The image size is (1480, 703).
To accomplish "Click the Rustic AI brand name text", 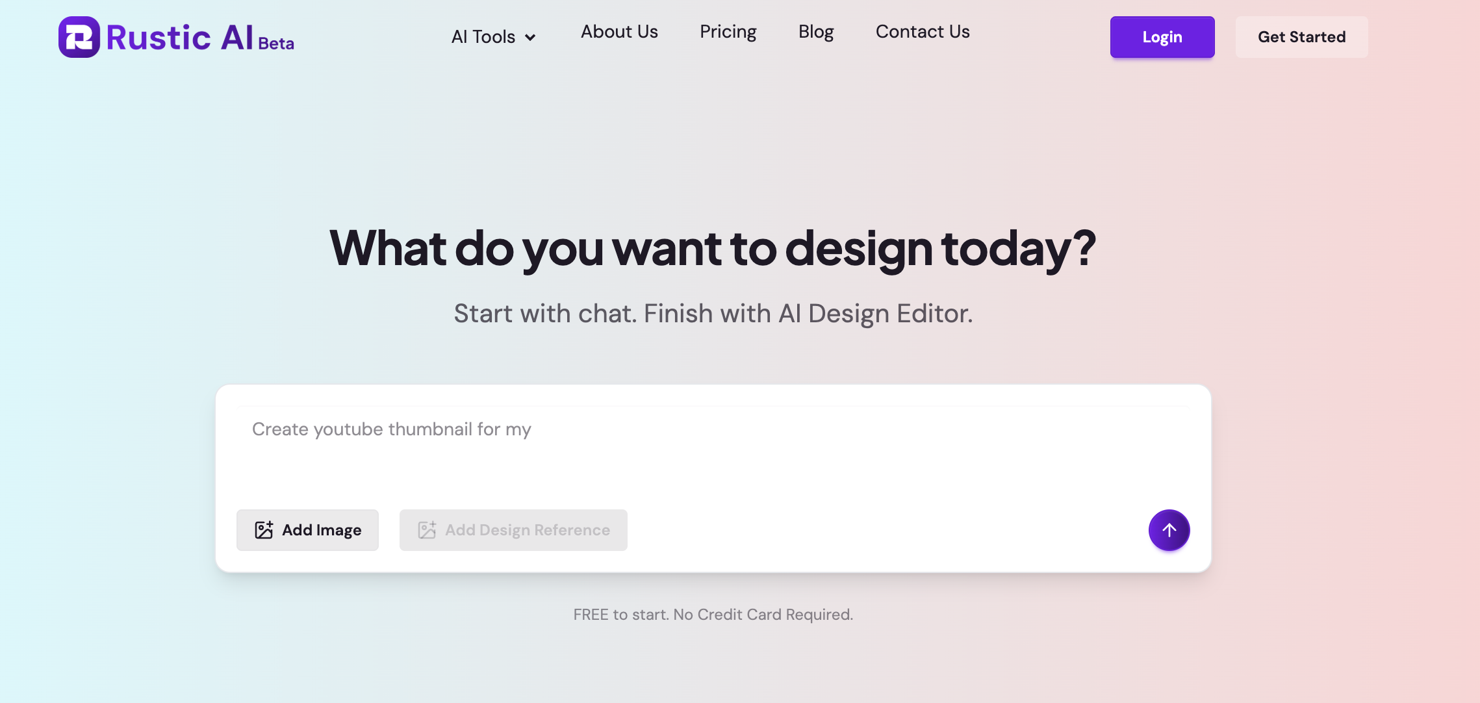I will click(x=179, y=37).
